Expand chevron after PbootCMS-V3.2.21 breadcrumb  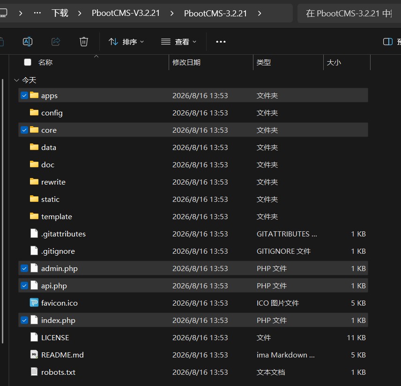coord(172,13)
